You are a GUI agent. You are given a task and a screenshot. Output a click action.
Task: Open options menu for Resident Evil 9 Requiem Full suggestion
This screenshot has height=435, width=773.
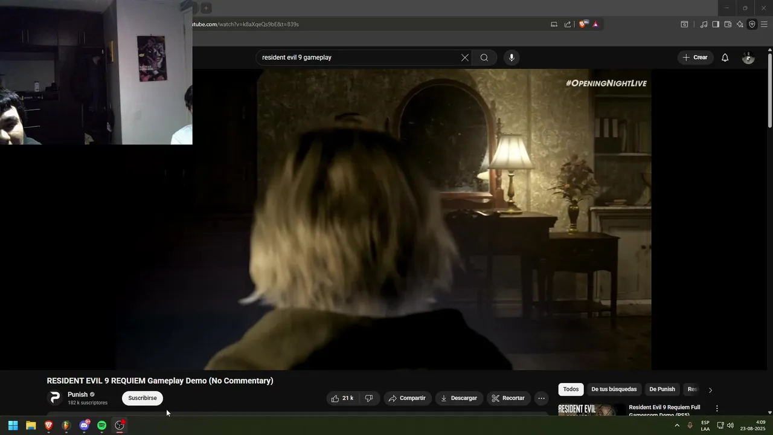click(717, 408)
